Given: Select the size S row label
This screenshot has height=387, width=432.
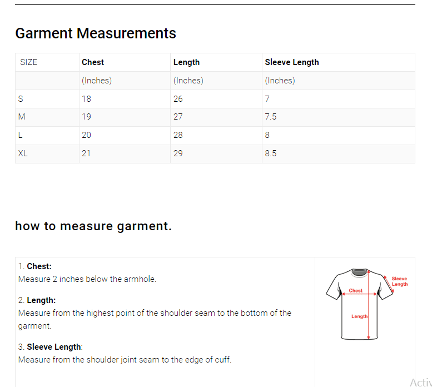Looking at the screenshot, I should click(21, 99).
